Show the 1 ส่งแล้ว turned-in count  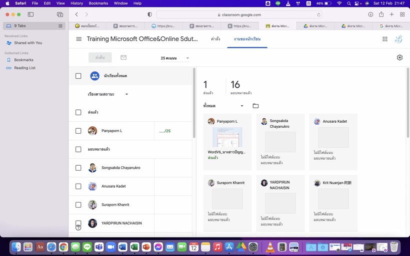click(x=208, y=87)
